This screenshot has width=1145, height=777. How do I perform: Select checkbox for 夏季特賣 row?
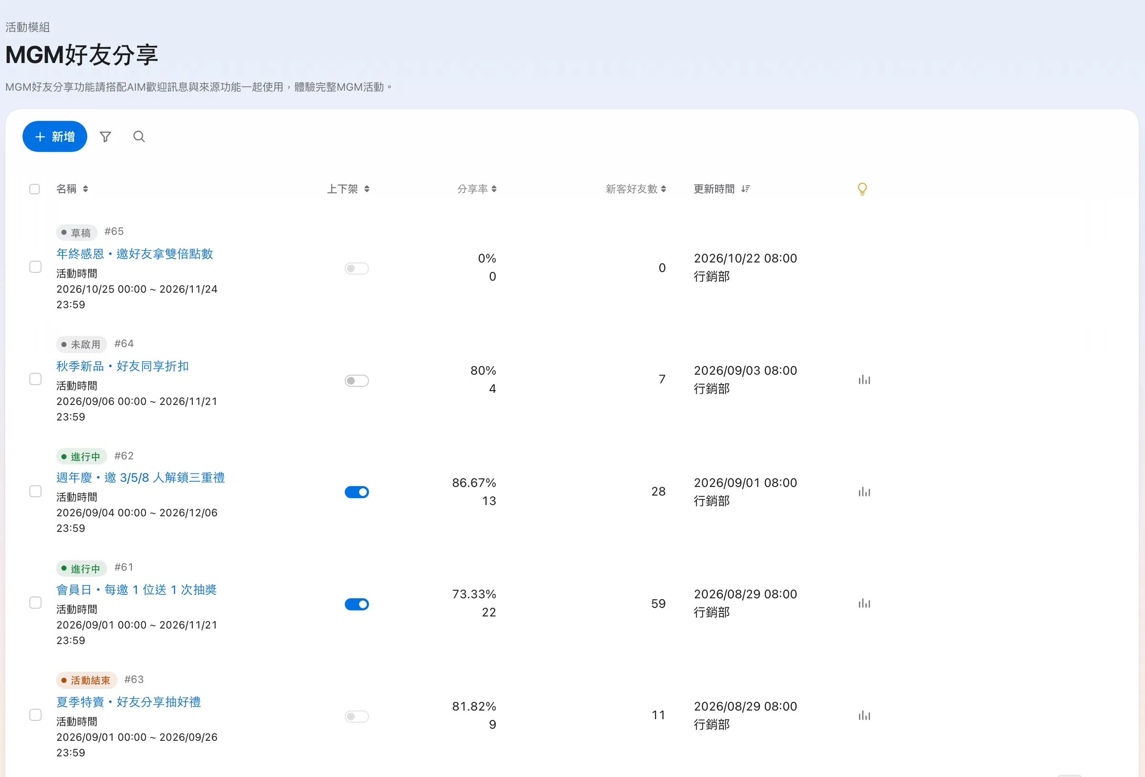pyautogui.click(x=35, y=715)
